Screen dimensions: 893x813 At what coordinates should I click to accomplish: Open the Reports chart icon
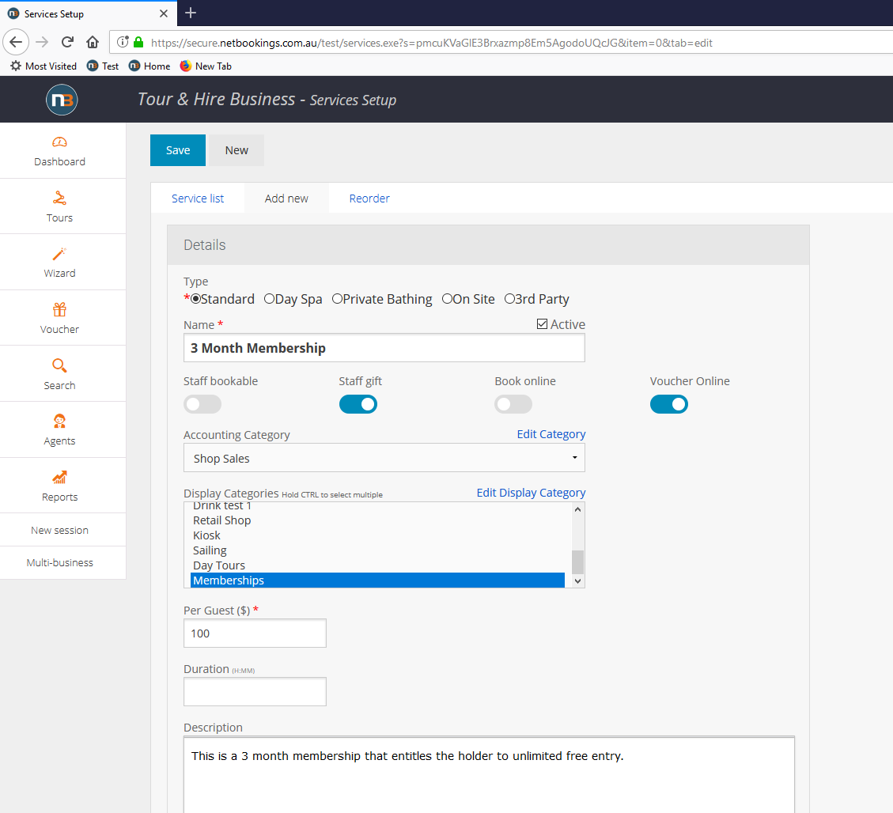click(60, 477)
